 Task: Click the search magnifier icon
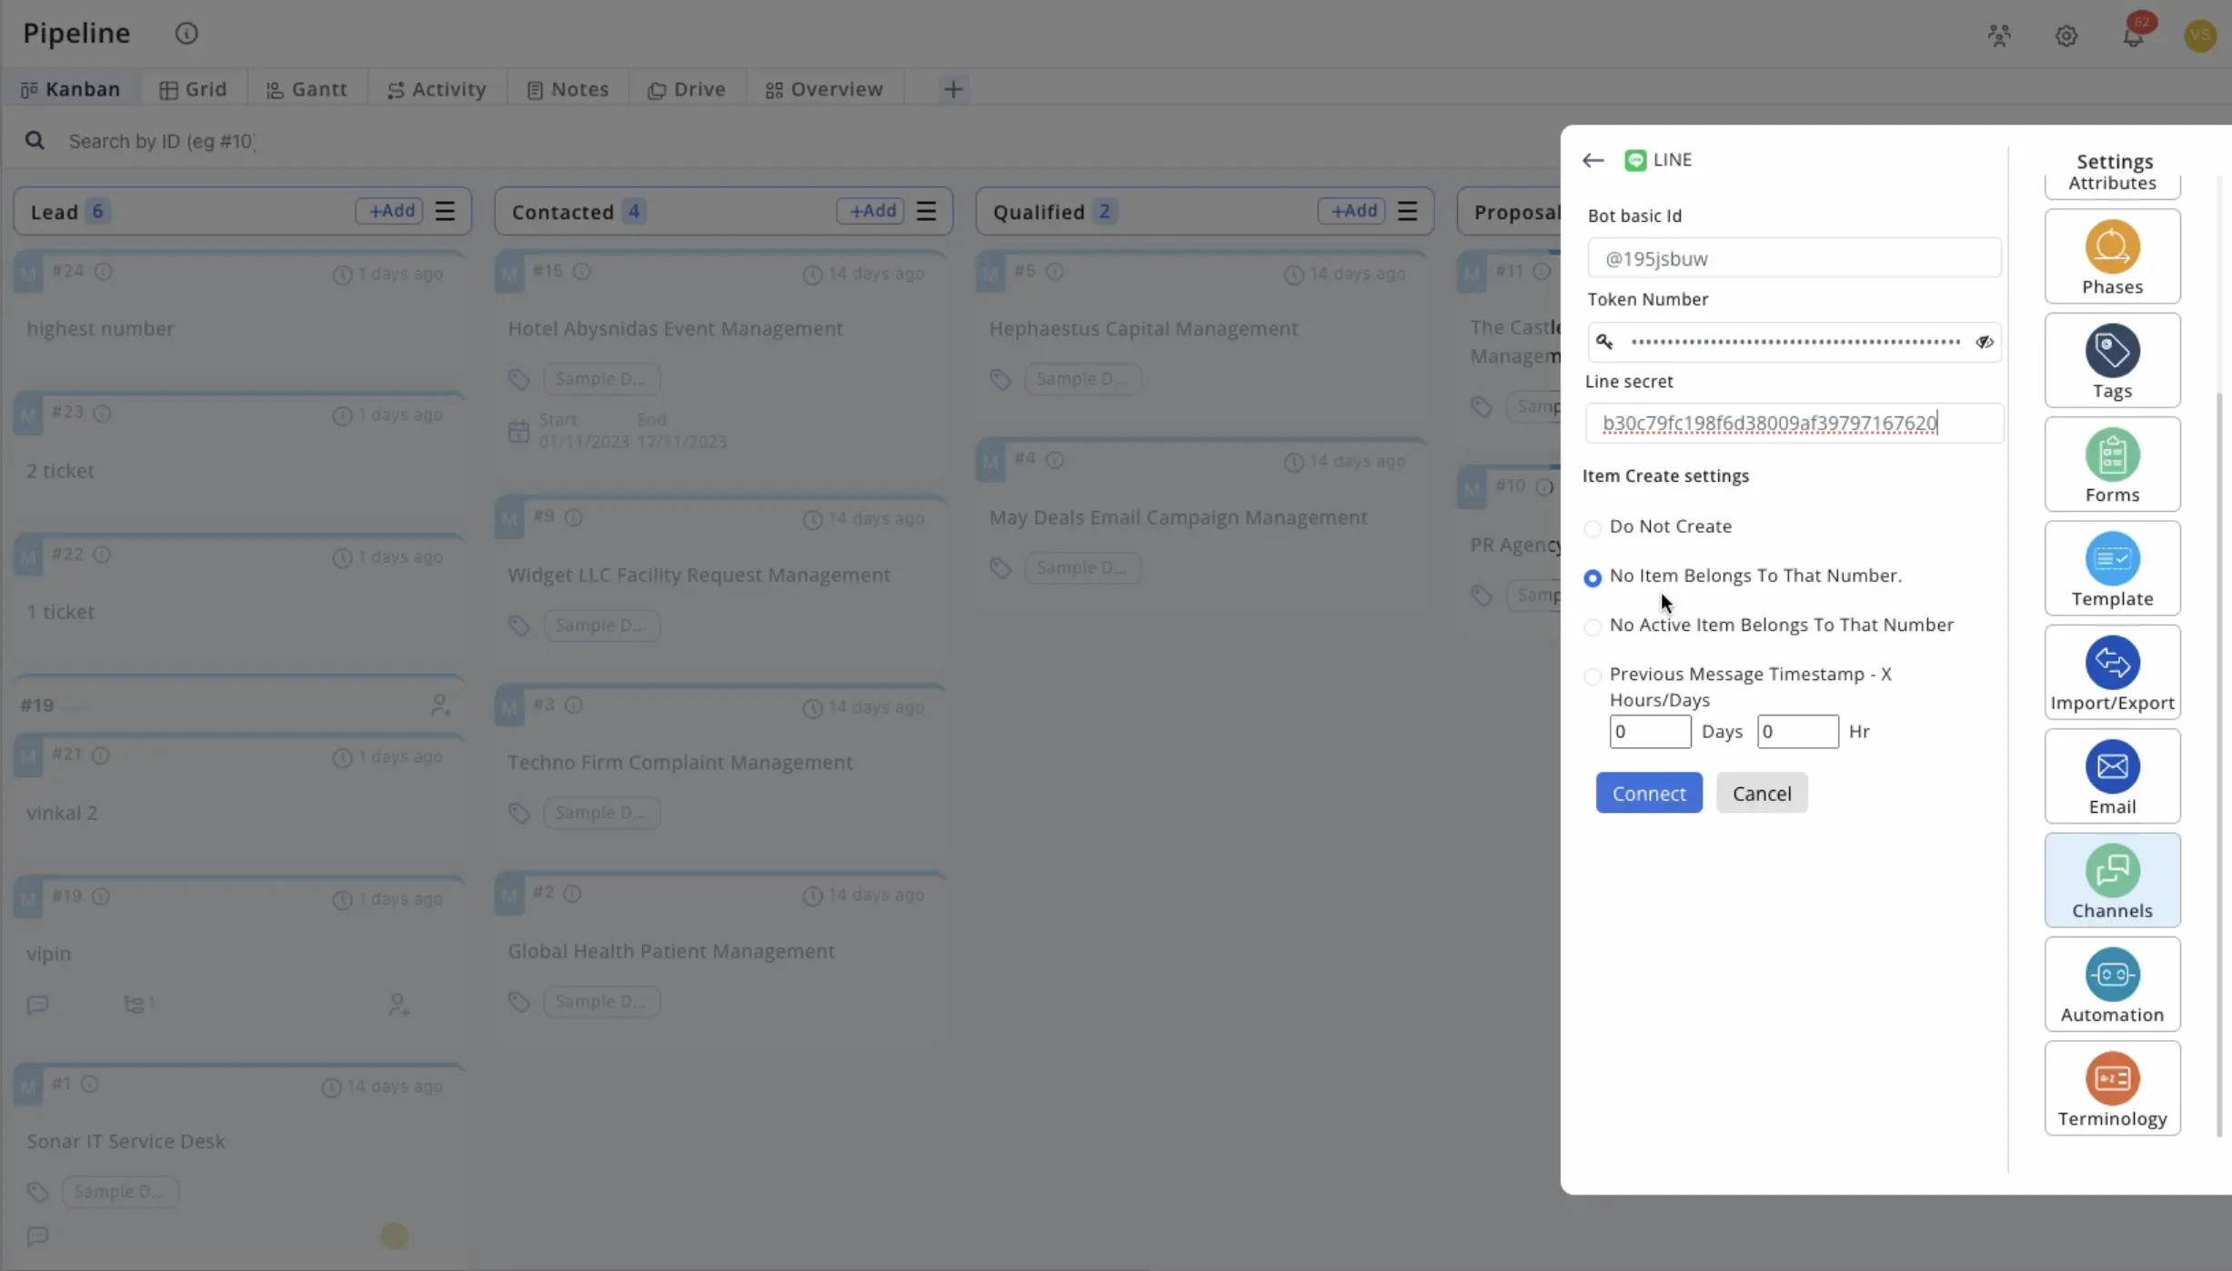pos(35,141)
